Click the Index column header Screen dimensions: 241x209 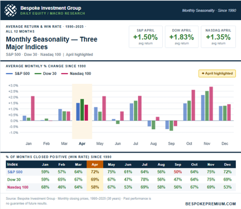point(13,164)
